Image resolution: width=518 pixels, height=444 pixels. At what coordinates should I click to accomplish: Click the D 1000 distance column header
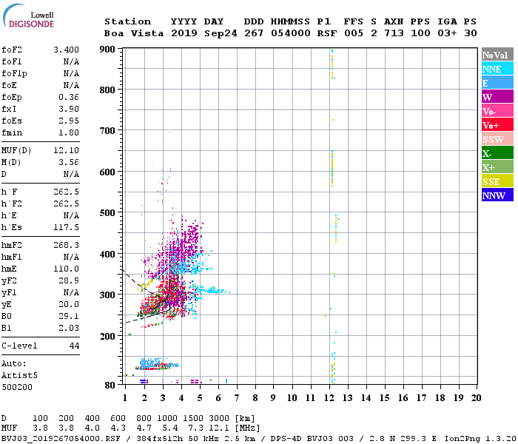pyautogui.click(x=167, y=419)
